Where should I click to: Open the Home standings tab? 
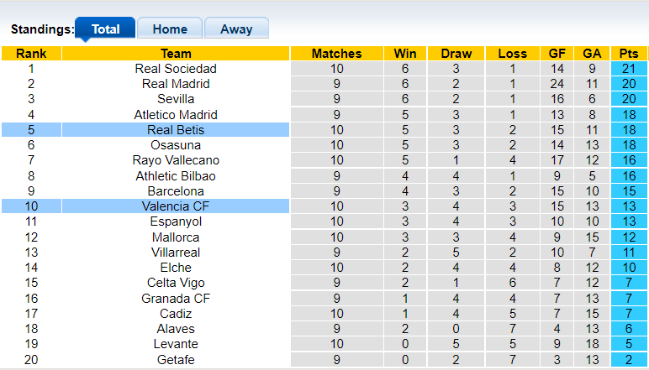[x=170, y=29]
